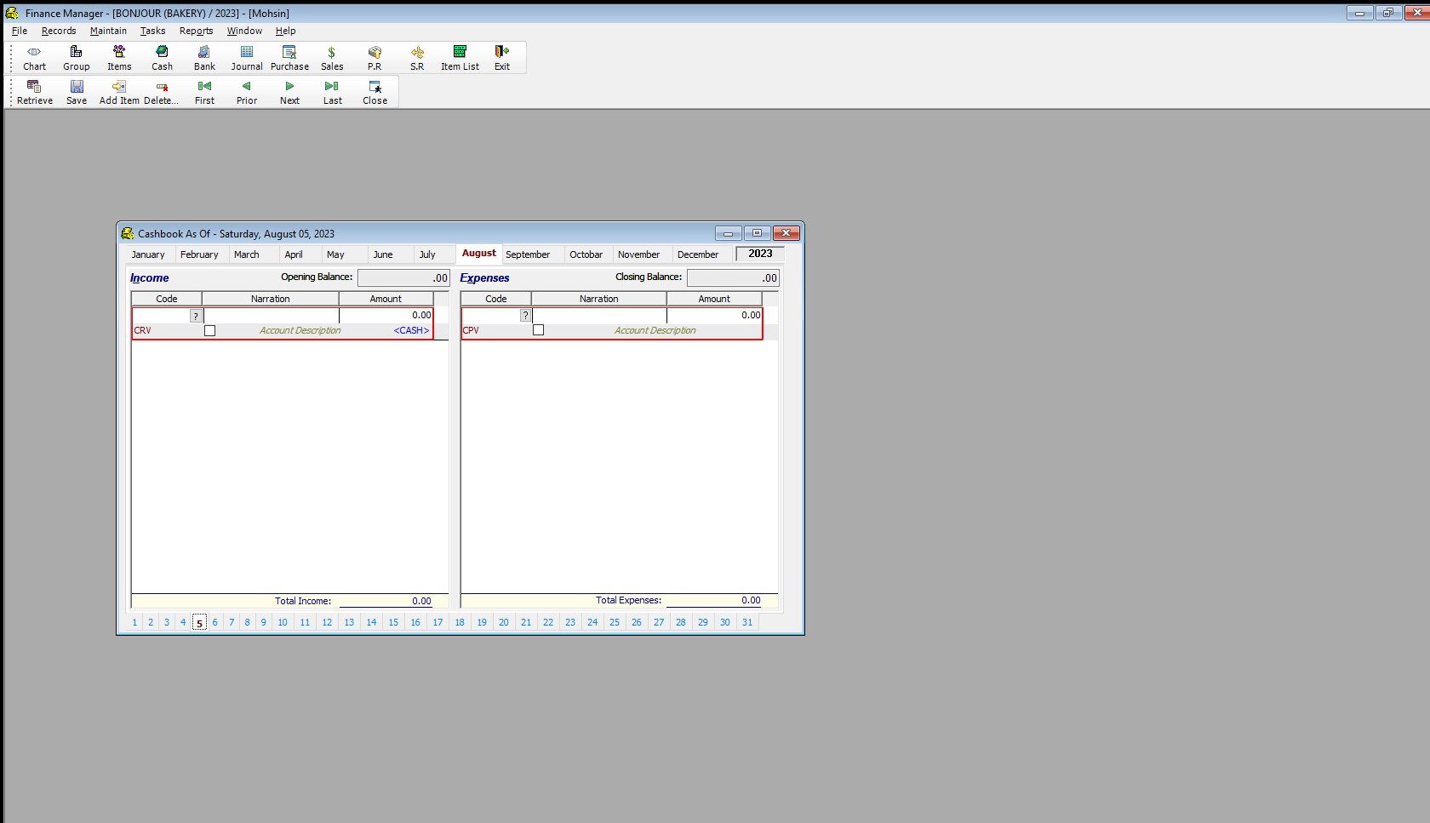Click the Expenses Amount field
This screenshot has width=1430, height=823.
point(714,316)
